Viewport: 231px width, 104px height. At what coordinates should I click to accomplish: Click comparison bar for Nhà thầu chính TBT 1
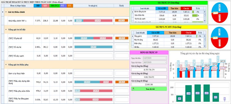[93, 21]
